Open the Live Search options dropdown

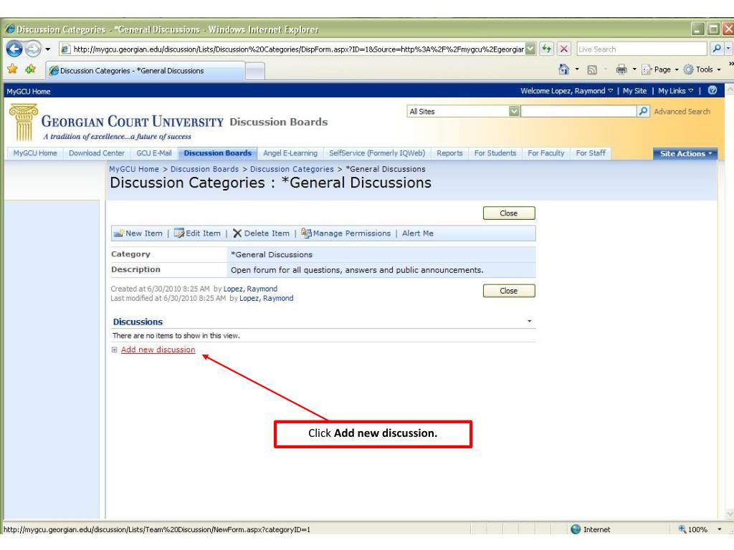pos(728,49)
